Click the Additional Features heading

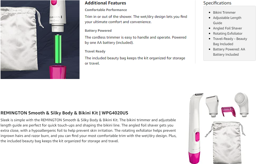[x=105, y=3]
